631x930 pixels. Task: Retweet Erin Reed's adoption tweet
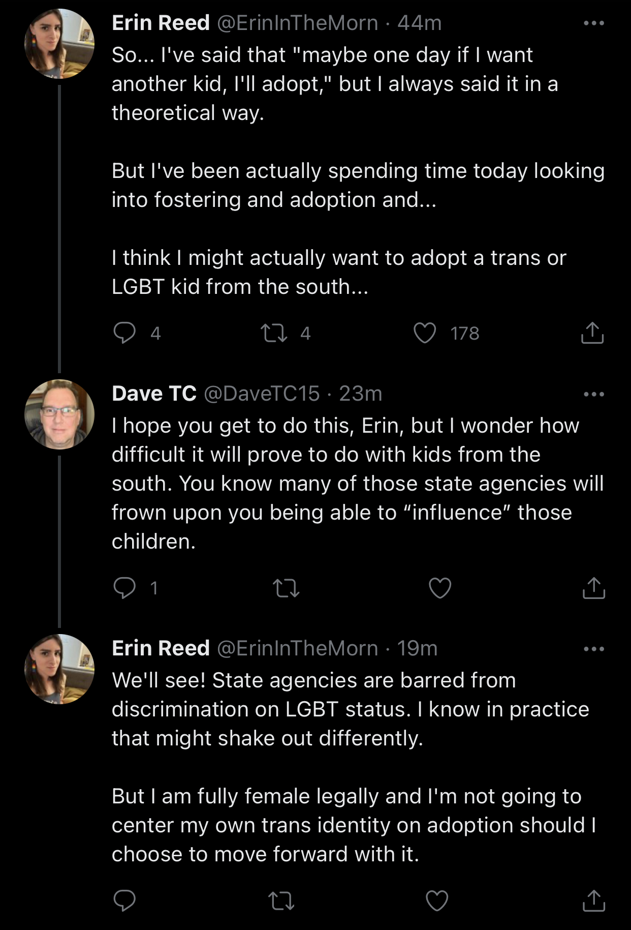pos(274,333)
